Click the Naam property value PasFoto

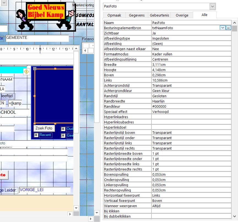click(191, 23)
